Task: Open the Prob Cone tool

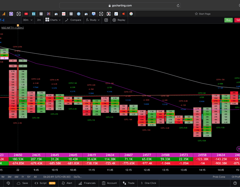Action: [219, 177]
